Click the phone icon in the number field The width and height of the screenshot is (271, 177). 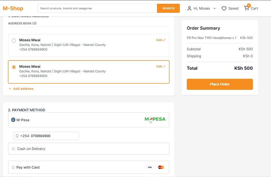[x=17, y=136]
